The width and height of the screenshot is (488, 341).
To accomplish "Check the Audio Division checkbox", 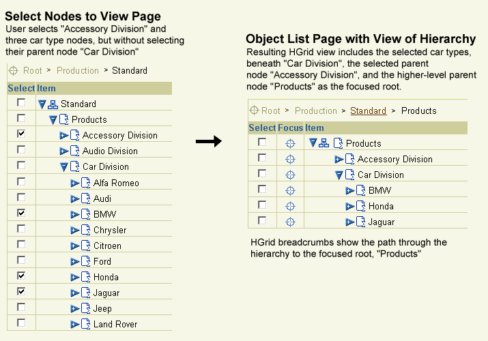I will click(x=21, y=149).
